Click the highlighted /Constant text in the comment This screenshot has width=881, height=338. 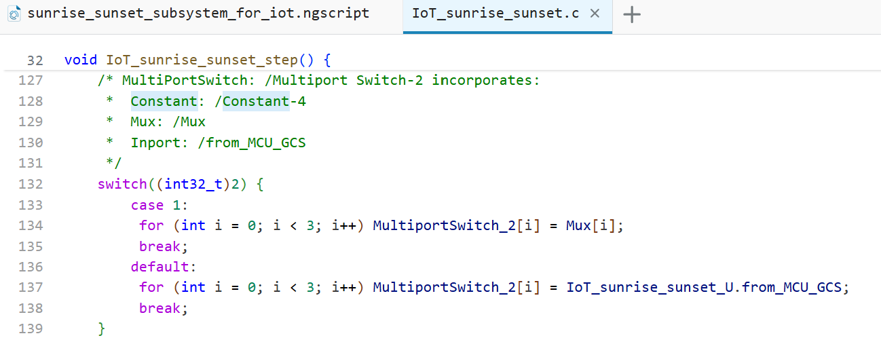tap(252, 101)
